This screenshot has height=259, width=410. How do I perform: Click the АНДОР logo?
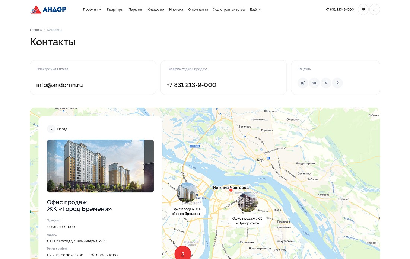tap(48, 9)
